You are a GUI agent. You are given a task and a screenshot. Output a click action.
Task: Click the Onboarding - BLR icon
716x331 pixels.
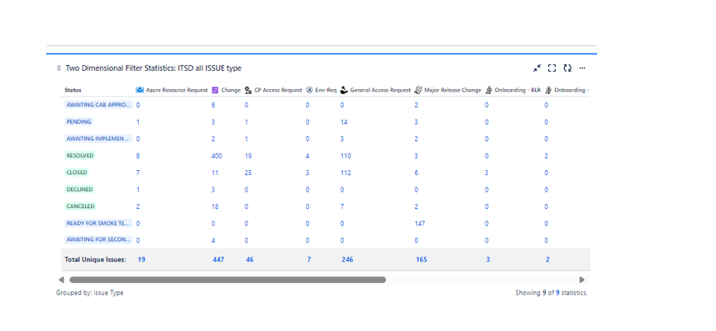(x=489, y=90)
